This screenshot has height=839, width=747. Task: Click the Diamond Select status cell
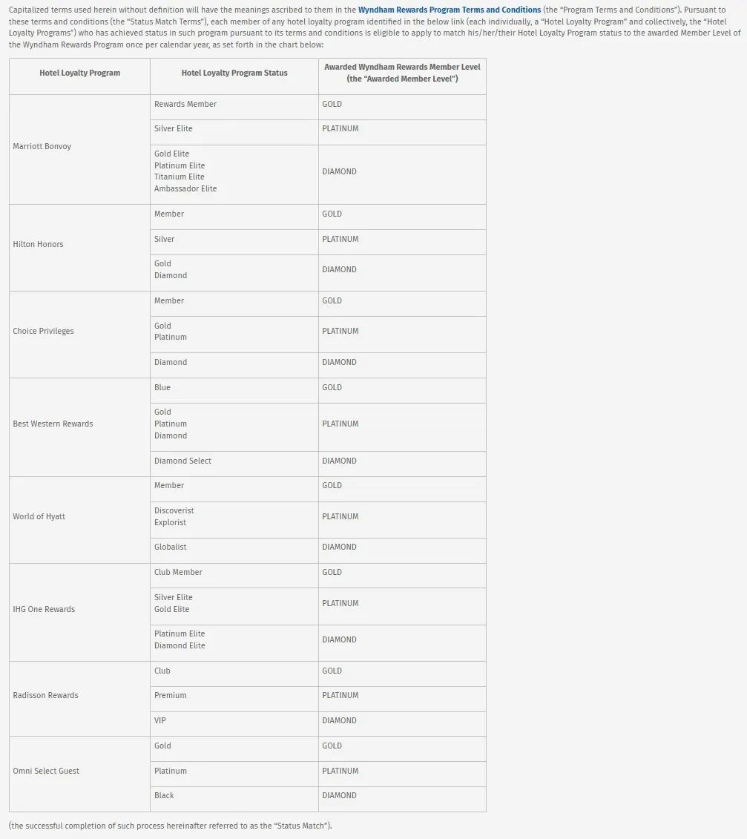tap(182, 461)
